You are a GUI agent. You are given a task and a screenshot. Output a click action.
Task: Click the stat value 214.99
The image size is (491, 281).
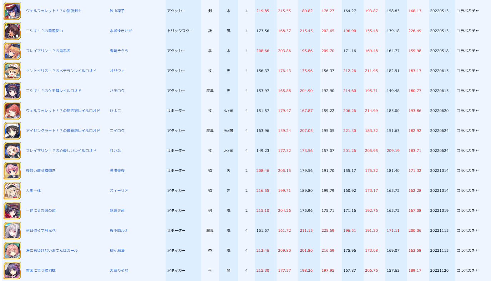click(371, 111)
